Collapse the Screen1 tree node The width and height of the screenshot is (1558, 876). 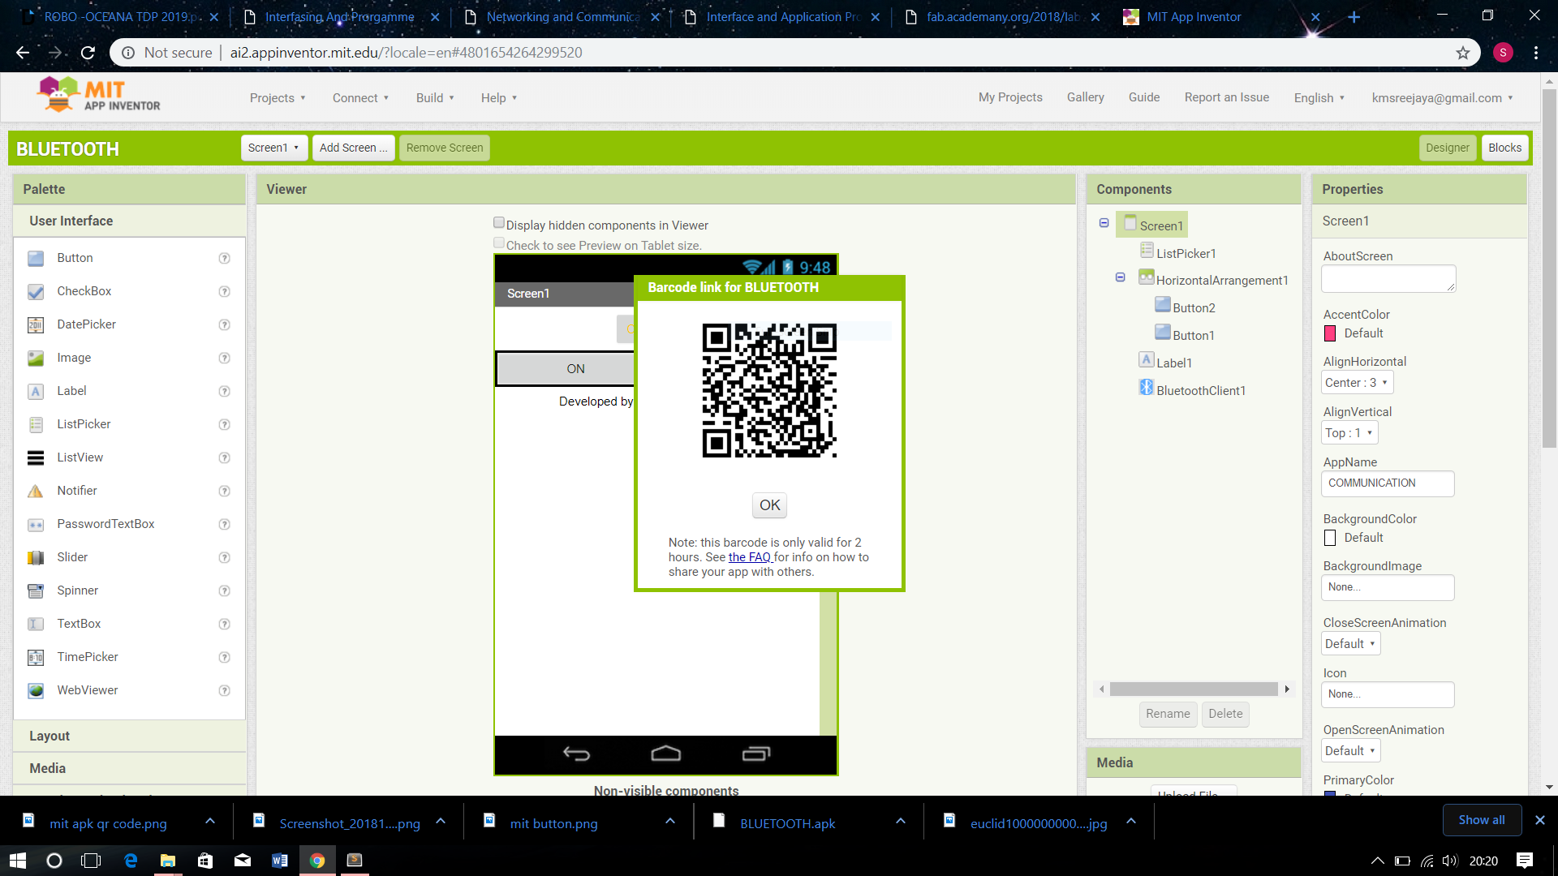(1104, 223)
